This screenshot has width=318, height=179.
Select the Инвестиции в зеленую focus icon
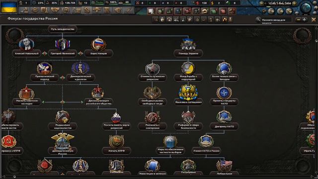point(153,166)
